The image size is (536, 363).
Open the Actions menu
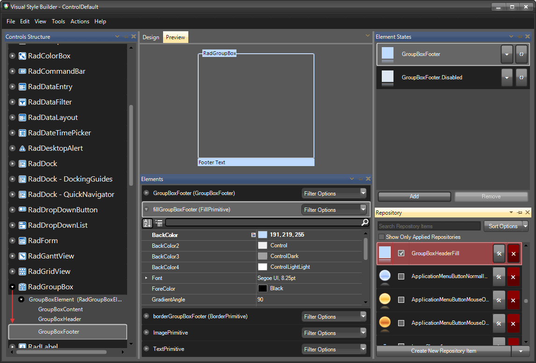tap(79, 21)
